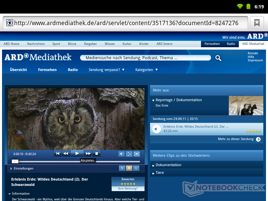This screenshot has width=268, height=201.
Task: Click the Mediensuche search field
Action: [x=145, y=58]
